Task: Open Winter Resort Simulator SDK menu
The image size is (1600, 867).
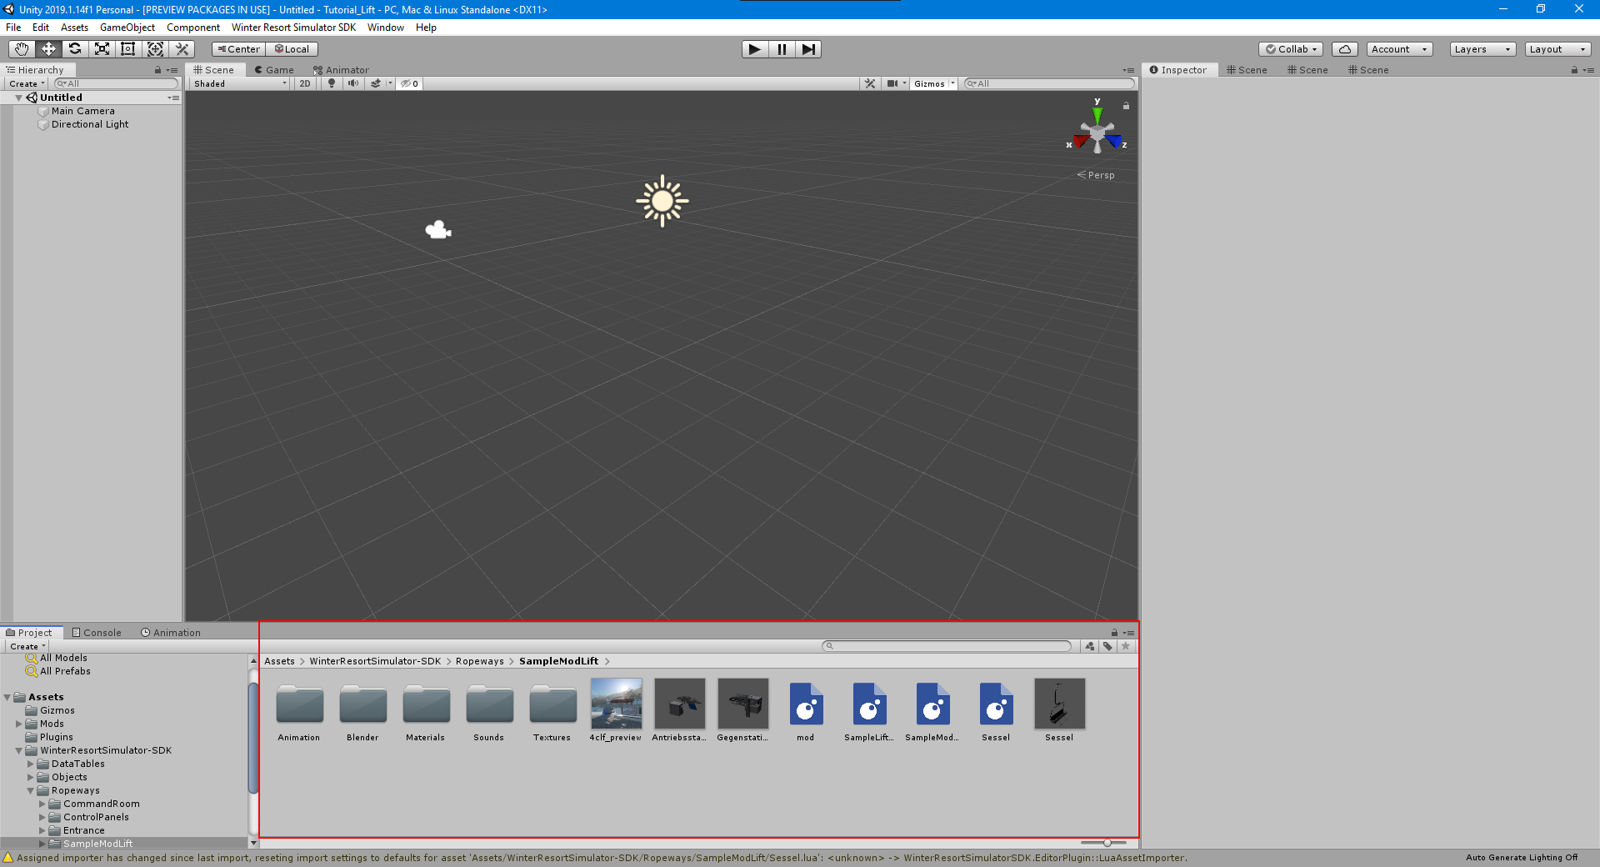Action: click(293, 28)
